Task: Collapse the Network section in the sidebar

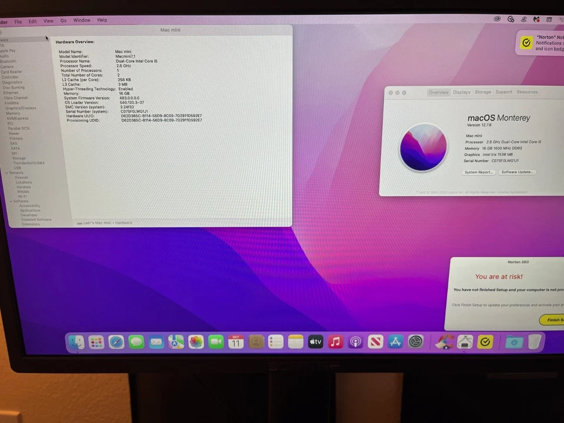Action: pyautogui.click(x=6, y=173)
